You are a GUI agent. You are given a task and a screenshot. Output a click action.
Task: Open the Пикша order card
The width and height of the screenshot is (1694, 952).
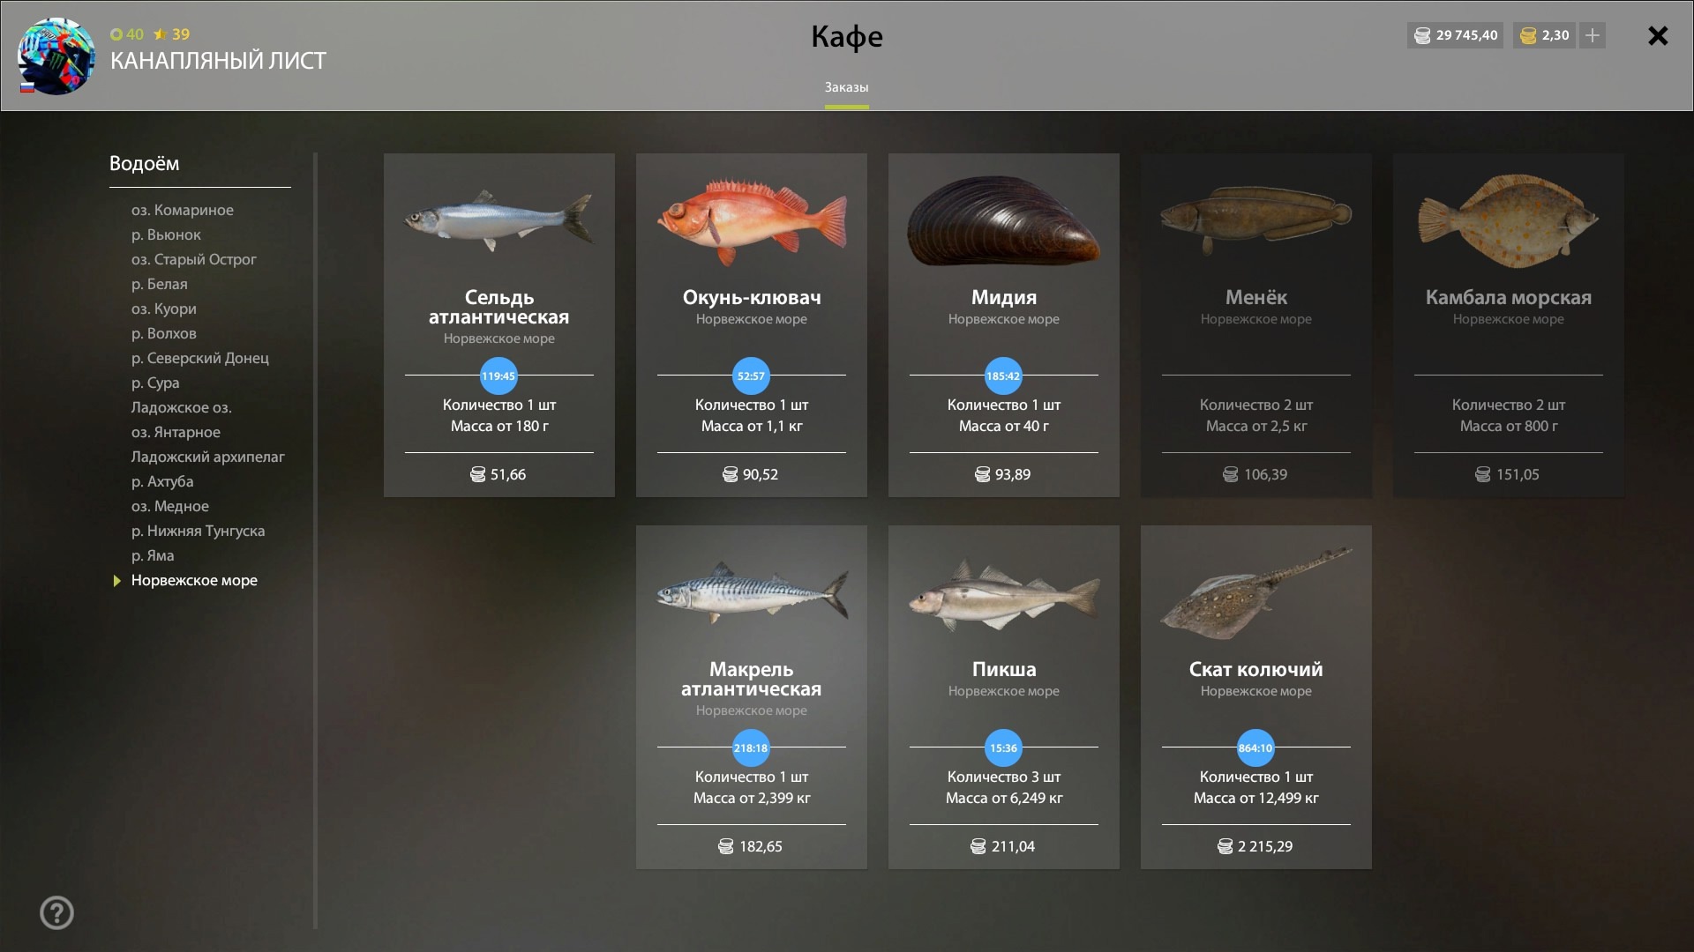tap(1004, 697)
